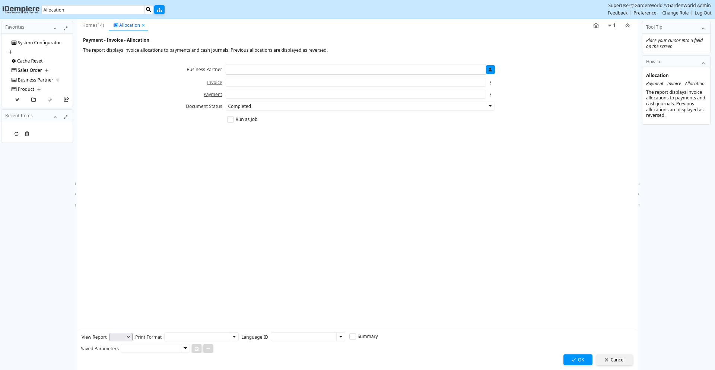715x370 pixels.
Task: Tick the Summary checkbox
Action: pos(353,336)
